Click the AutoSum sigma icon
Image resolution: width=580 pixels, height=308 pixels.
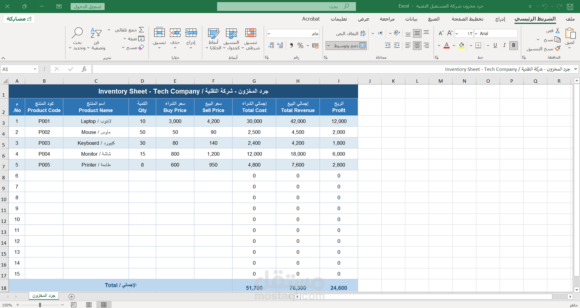point(141,30)
